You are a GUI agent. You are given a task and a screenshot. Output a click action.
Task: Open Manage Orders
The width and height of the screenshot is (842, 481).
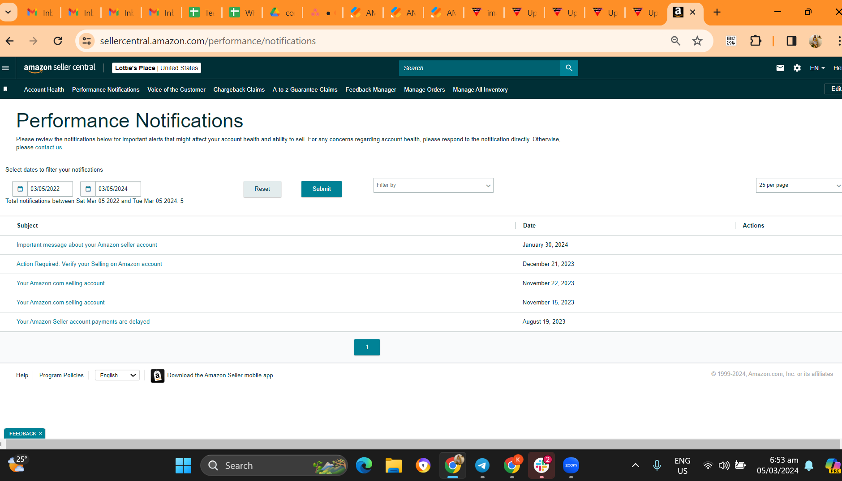[425, 89]
